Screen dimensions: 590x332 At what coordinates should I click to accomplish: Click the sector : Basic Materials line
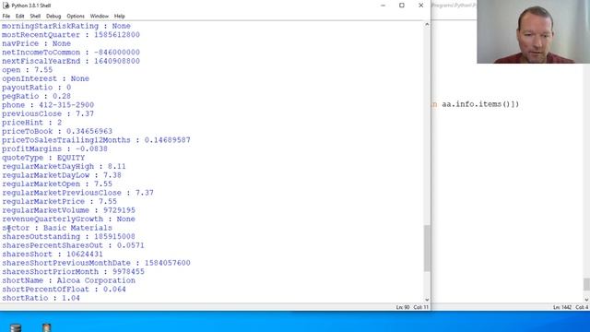[57, 228]
